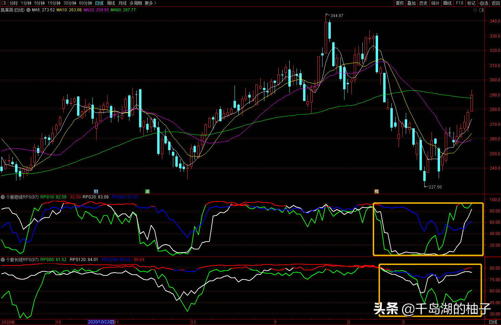Click the RPS250: 90.64 value
The width and height of the screenshot is (501, 325).
pyautogui.click(x=116, y=260)
